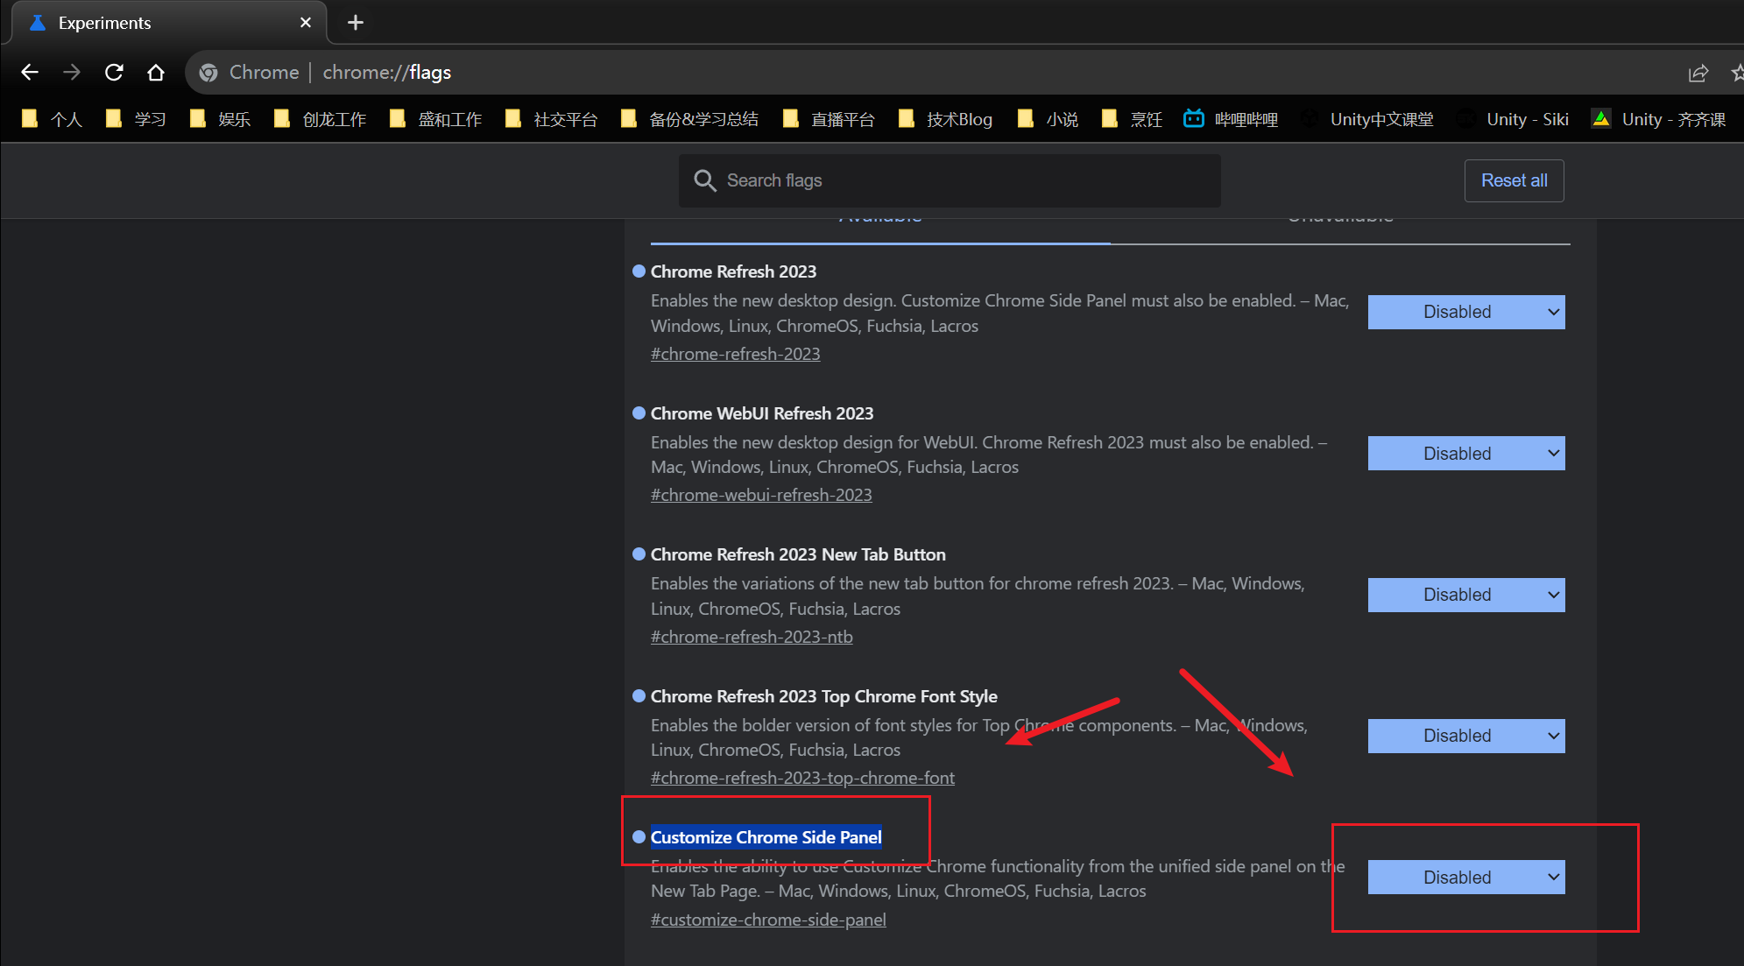Select the Experiments browser tab
The height and width of the screenshot is (966, 1744).
(169, 23)
